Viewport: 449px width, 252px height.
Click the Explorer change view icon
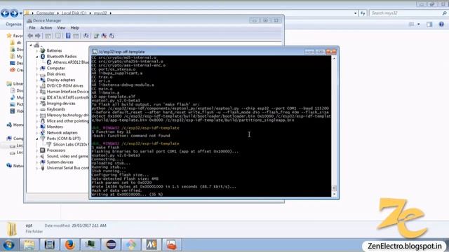click(x=412, y=24)
